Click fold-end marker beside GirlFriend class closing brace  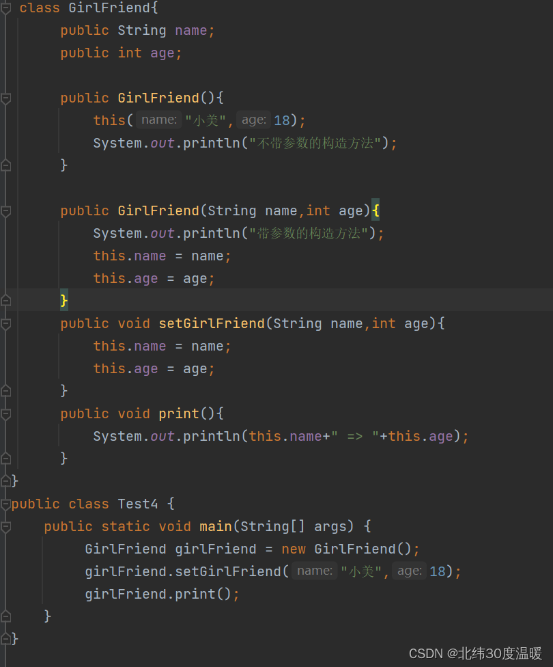[6, 480]
